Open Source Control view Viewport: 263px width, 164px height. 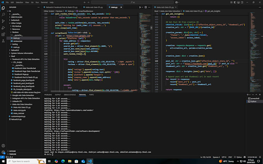pyautogui.click(x=3, y=21)
